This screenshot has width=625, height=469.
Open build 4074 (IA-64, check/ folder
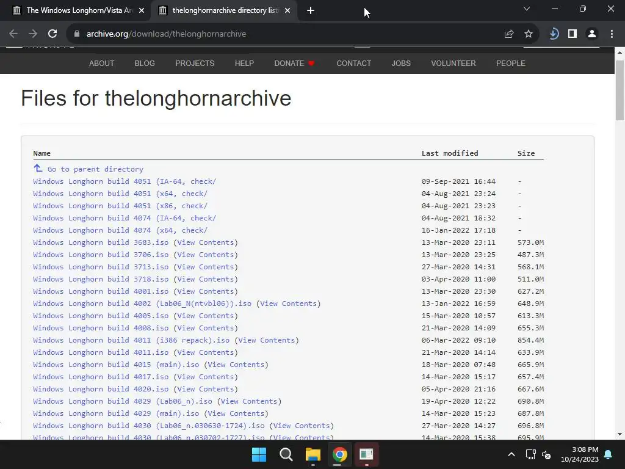125,218
